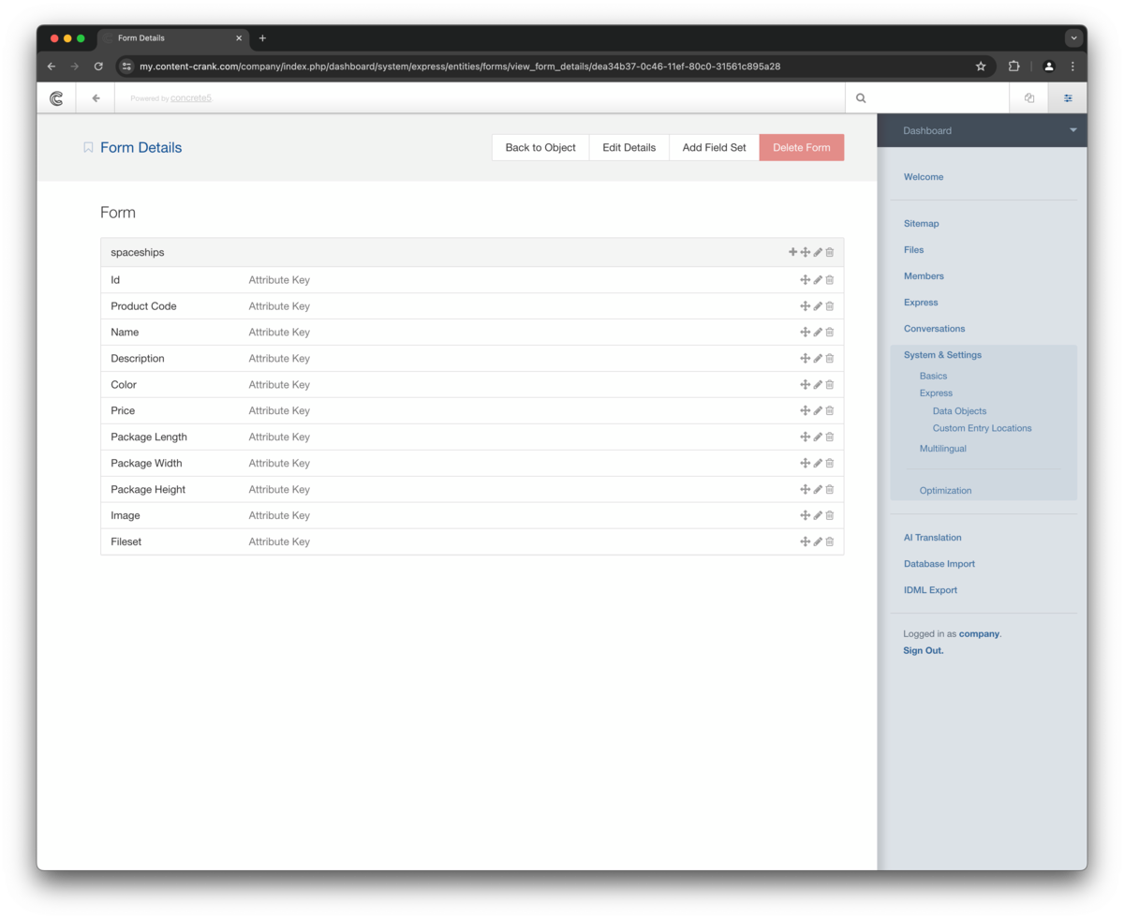Click the move handle for Price row
1124x919 pixels.
click(806, 411)
